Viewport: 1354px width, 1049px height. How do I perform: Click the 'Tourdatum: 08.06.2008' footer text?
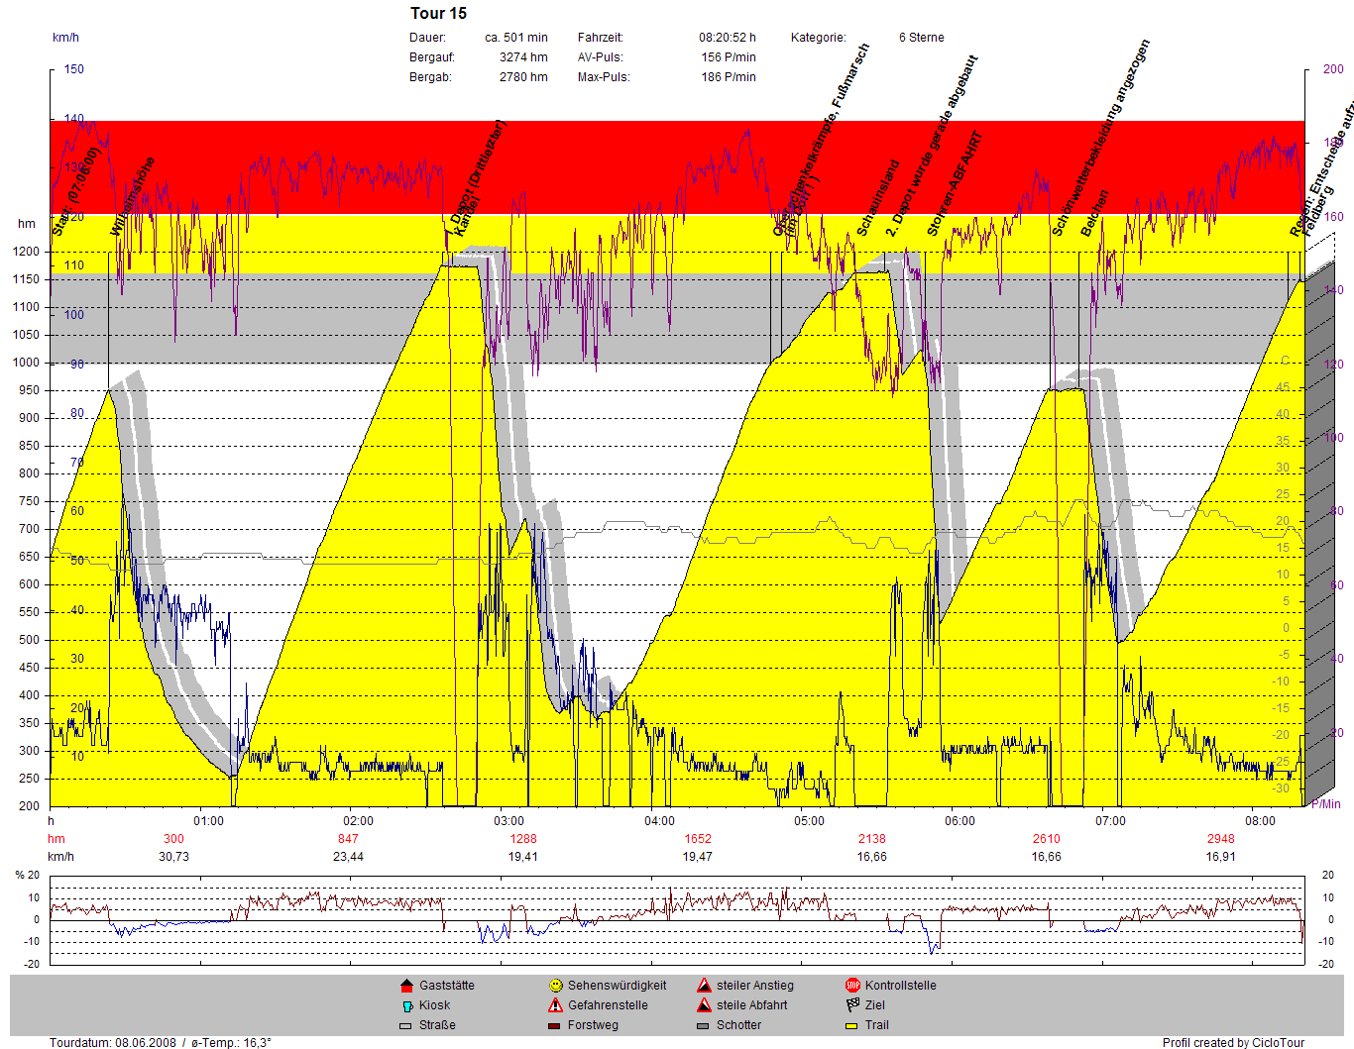(113, 1042)
